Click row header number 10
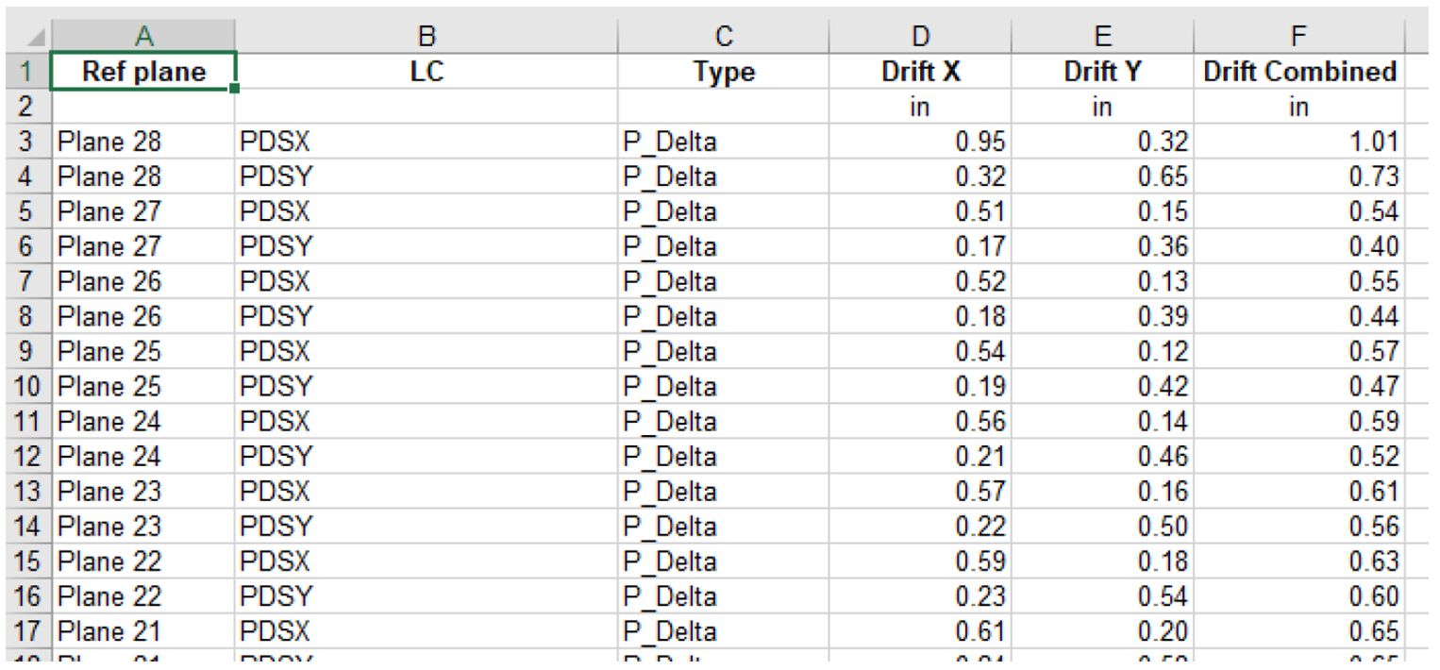The width and height of the screenshot is (1440, 670). click(26, 387)
